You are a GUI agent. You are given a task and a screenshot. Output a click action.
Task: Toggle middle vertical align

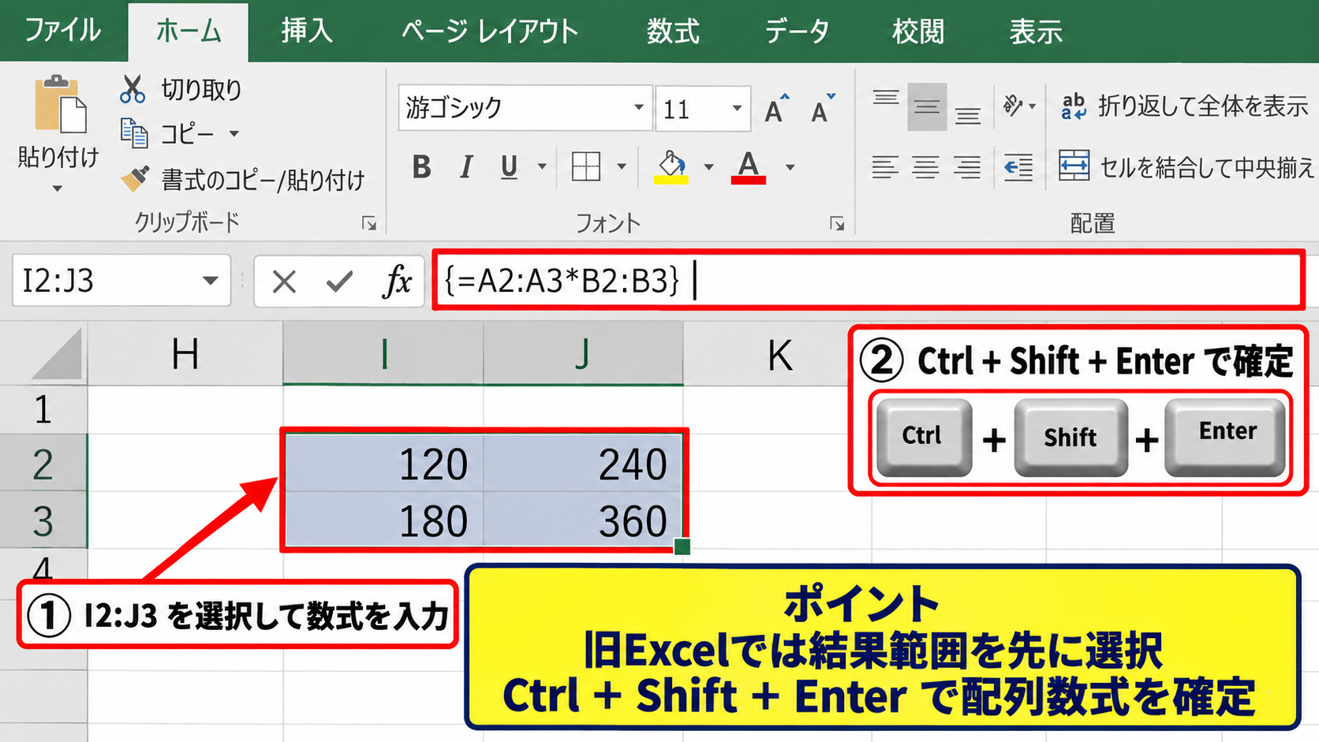(x=927, y=106)
